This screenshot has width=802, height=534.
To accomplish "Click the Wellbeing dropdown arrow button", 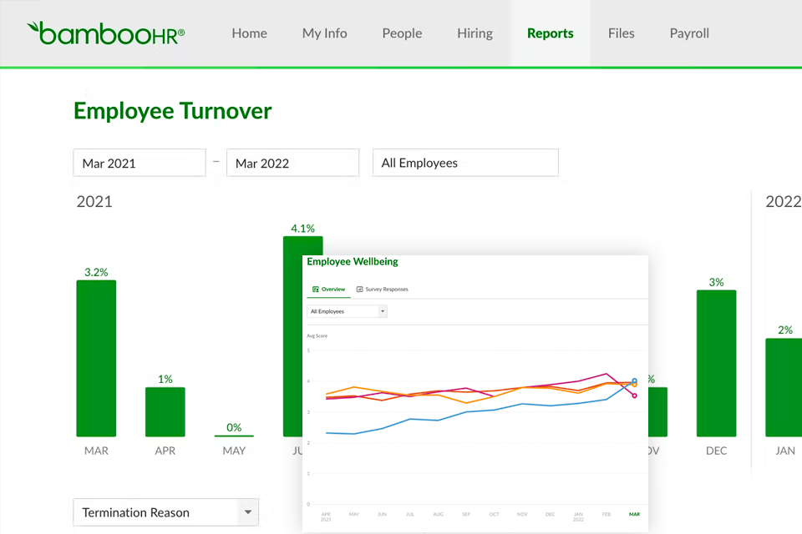I will [x=383, y=311].
